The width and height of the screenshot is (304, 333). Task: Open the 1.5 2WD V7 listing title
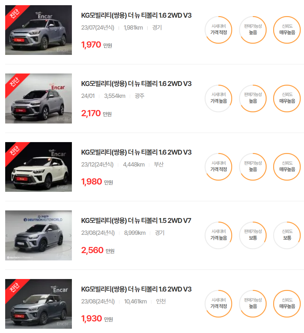click(x=136, y=221)
